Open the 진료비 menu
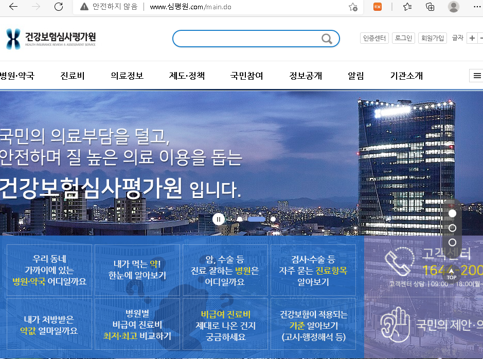Viewport: 483px width, 359px height. pyautogui.click(x=73, y=76)
